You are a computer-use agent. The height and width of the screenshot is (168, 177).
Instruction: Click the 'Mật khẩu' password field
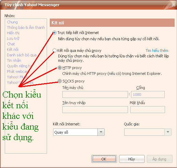tap(147, 110)
